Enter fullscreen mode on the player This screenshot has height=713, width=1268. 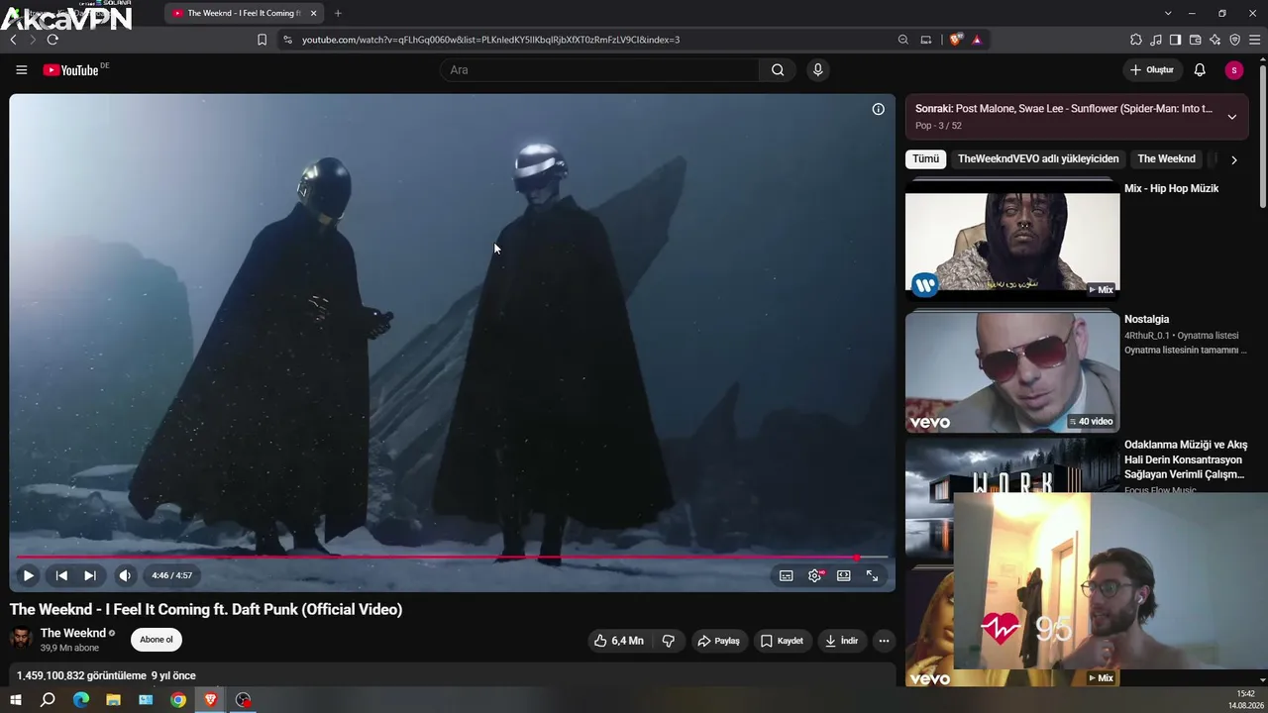873,575
